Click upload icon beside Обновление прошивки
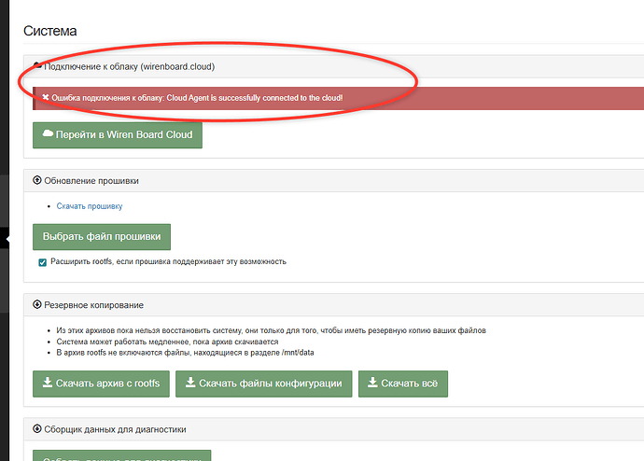 tap(37, 180)
